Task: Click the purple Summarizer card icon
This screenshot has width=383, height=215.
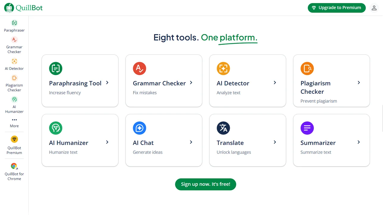Action: 307,128
